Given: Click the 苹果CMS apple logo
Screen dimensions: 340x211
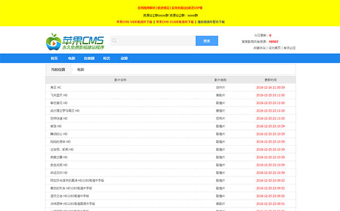Looking at the screenshot, I should pyautogui.click(x=75, y=41).
